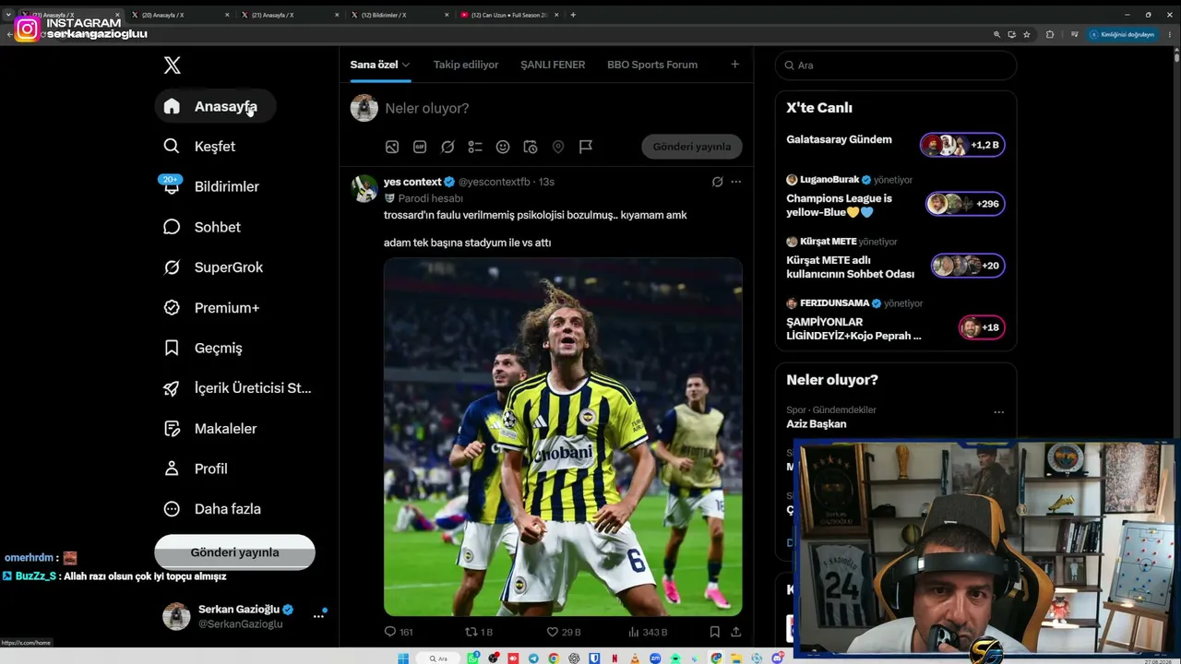The image size is (1181, 664).
Task: Like the yes context post
Action: [564, 632]
